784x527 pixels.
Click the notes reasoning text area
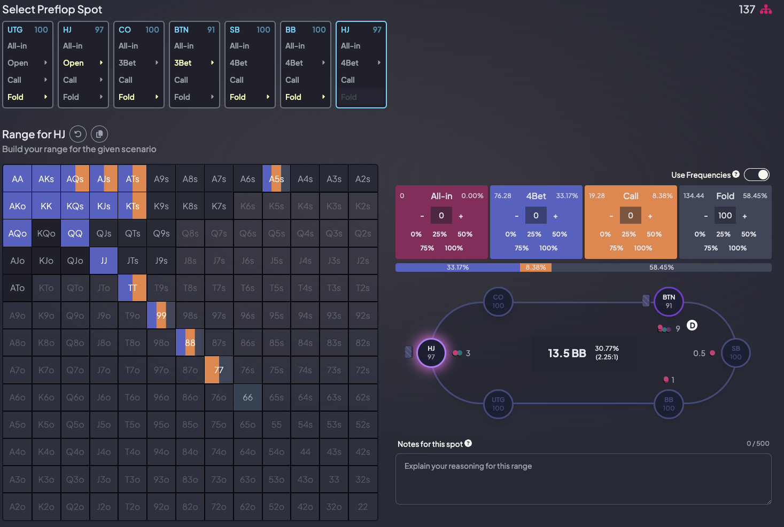click(583, 479)
